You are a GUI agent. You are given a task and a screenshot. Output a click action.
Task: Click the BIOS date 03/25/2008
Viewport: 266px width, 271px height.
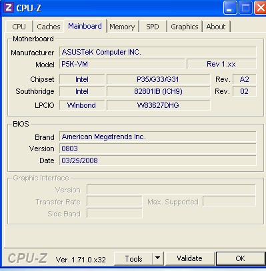click(158, 160)
